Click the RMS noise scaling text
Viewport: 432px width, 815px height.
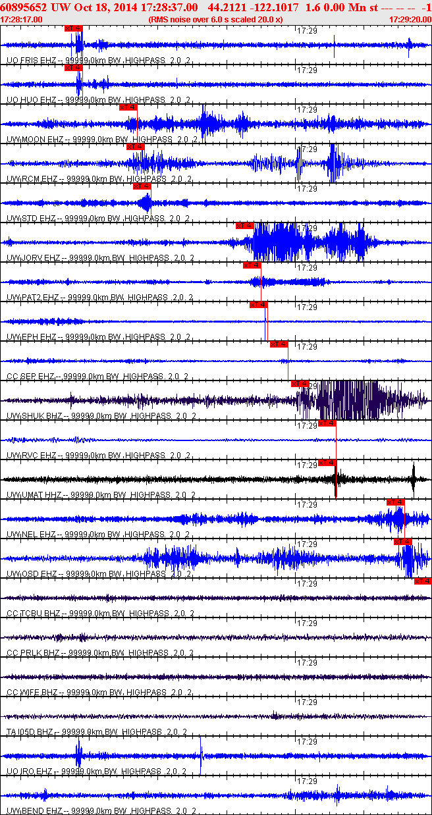point(215,20)
